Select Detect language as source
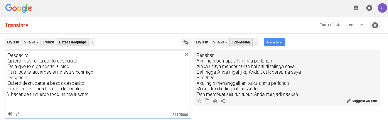This screenshot has width=388, height=120. click(x=72, y=42)
